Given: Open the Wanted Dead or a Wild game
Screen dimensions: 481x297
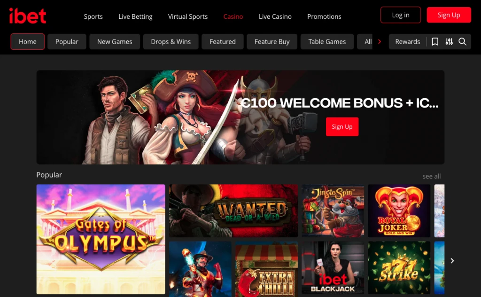Looking at the screenshot, I should point(233,211).
